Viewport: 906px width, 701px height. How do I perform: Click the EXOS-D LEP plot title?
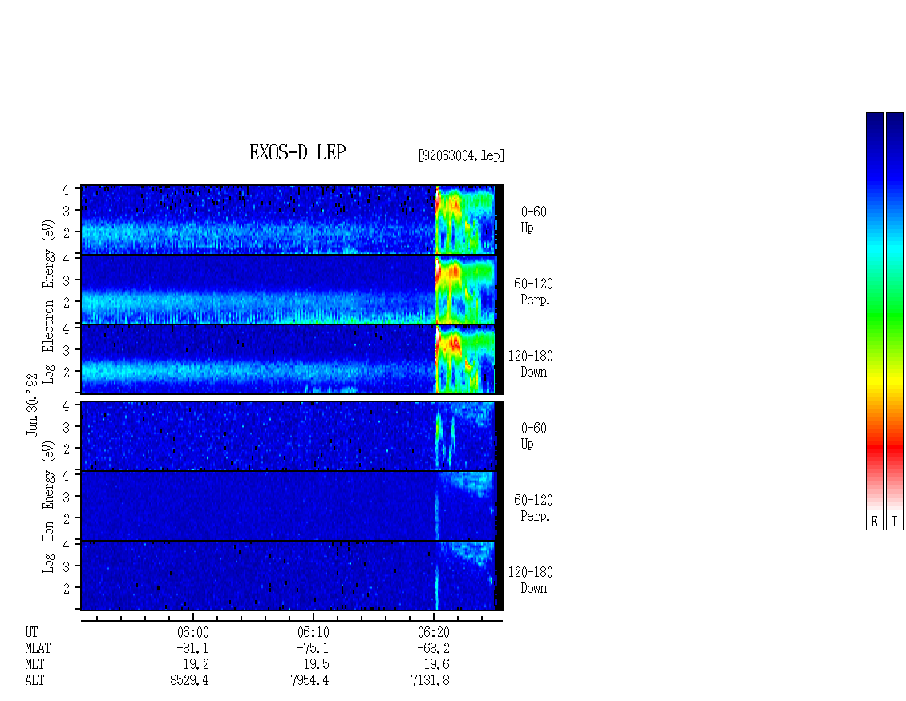click(297, 152)
